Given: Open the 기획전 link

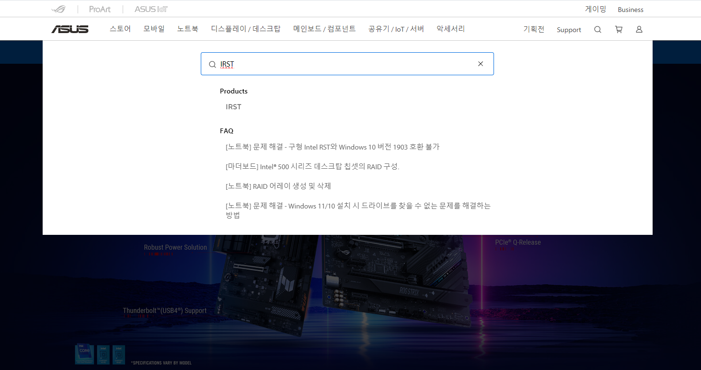Looking at the screenshot, I should click(534, 29).
